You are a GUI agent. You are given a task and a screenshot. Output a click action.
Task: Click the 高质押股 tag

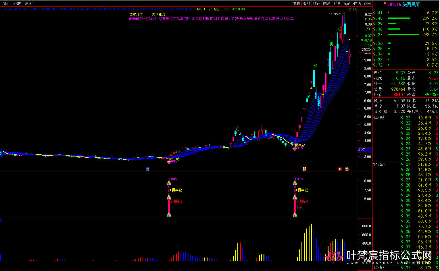(202, 19)
